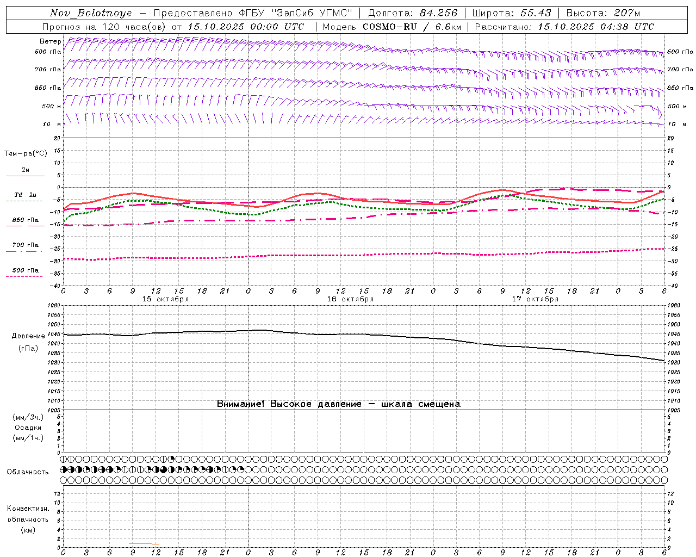
Task: Click the "Облачность" cloud cover label
Action: point(28,472)
